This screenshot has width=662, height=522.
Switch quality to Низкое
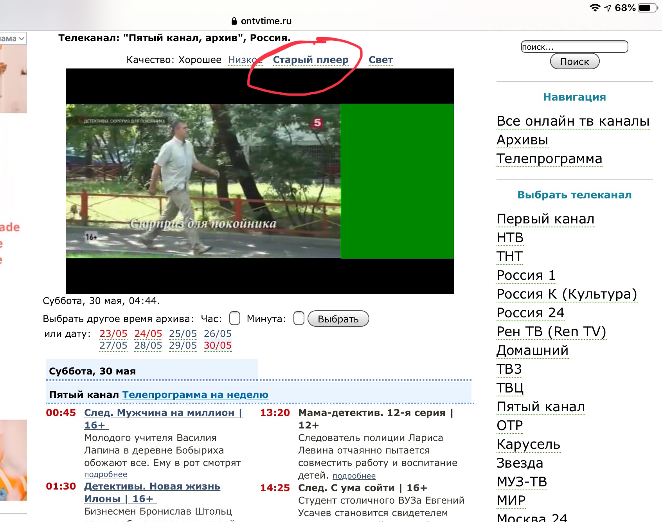point(245,60)
